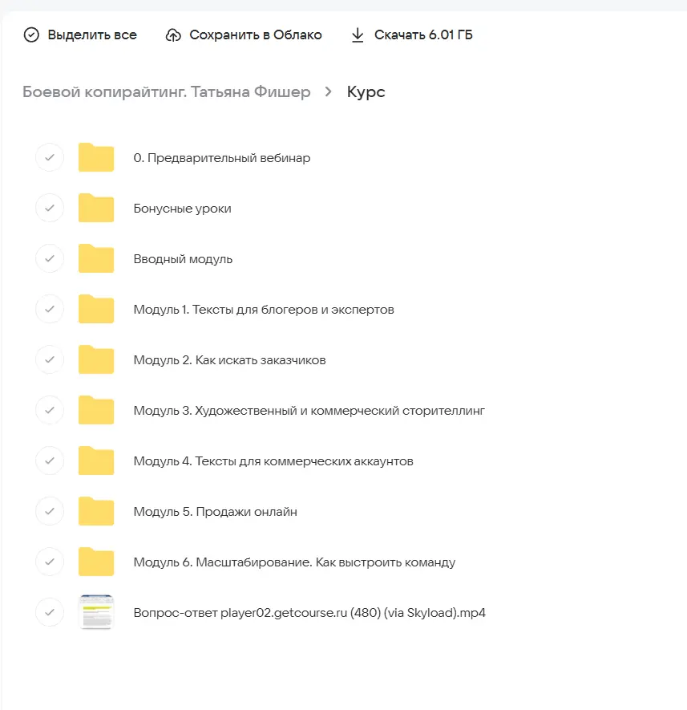Screen dimensions: 687x710
Task: Click folder icon of 0. Предварительный вебинар
Action: coord(96,158)
